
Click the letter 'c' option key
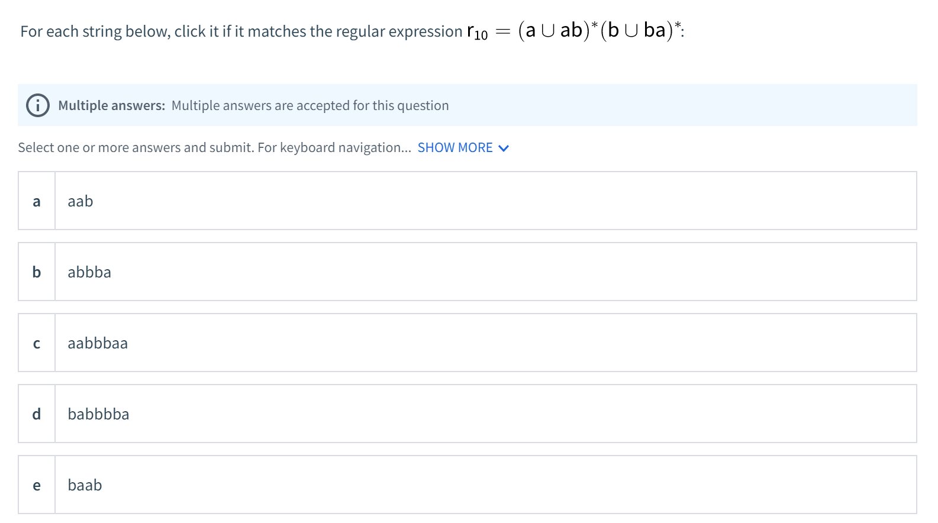point(37,343)
